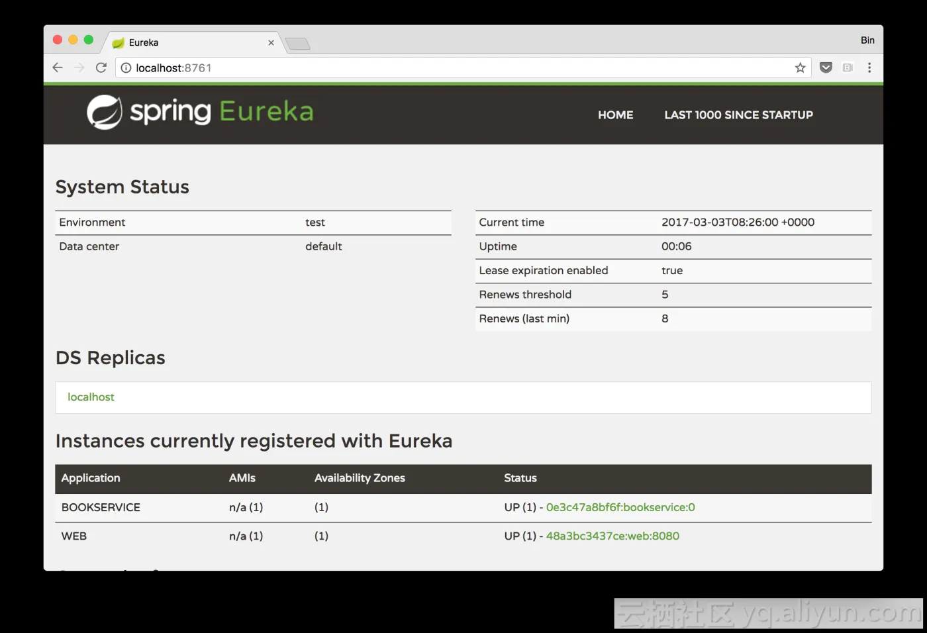The height and width of the screenshot is (633, 927).
Task: Click the Bin profile label
Action: click(867, 40)
